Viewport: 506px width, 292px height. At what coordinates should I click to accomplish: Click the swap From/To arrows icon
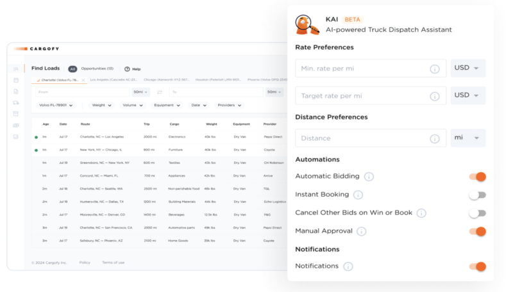(159, 92)
